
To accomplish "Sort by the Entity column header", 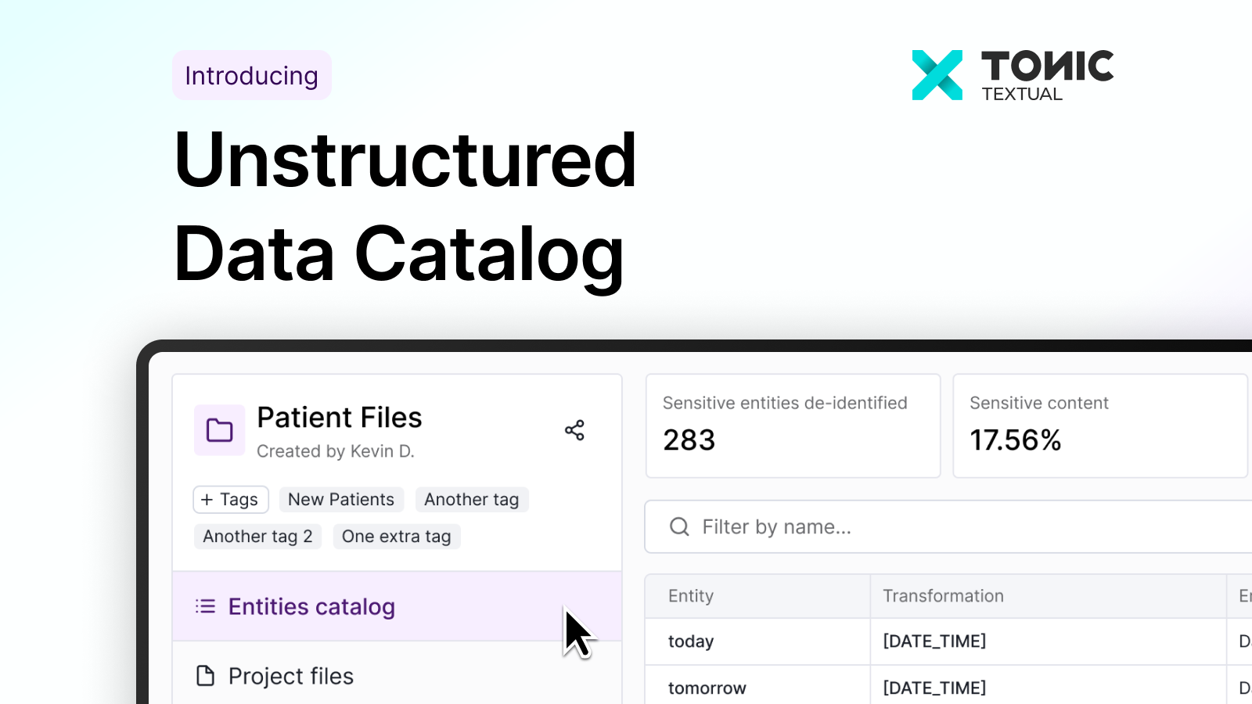I will click(x=691, y=596).
